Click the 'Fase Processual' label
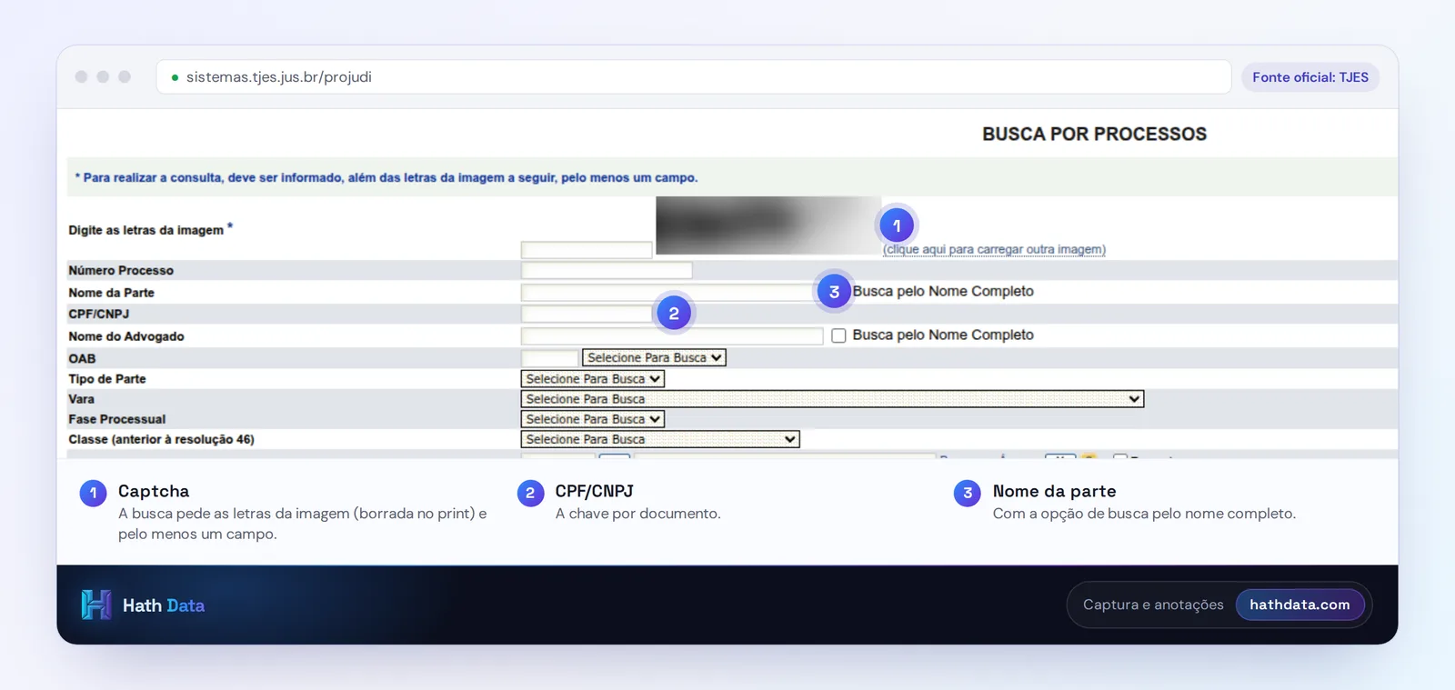This screenshot has width=1455, height=690. [117, 419]
